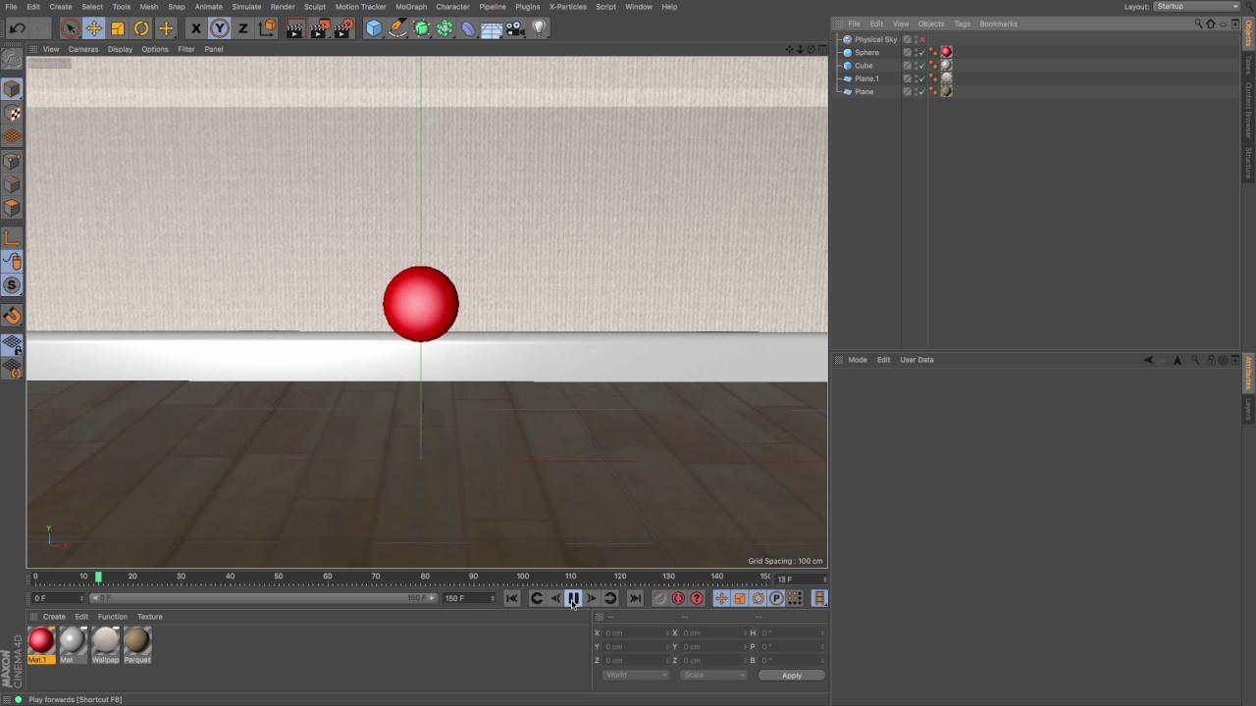The width and height of the screenshot is (1256, 706).
Task: Select the Physical Sky object
Action: pos(875,39)
